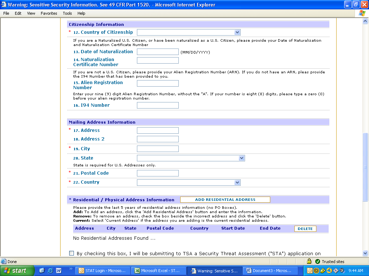The image size is (369, 276).
Task: Click the Add Residential Address button
Action: (x=225, y=200)
